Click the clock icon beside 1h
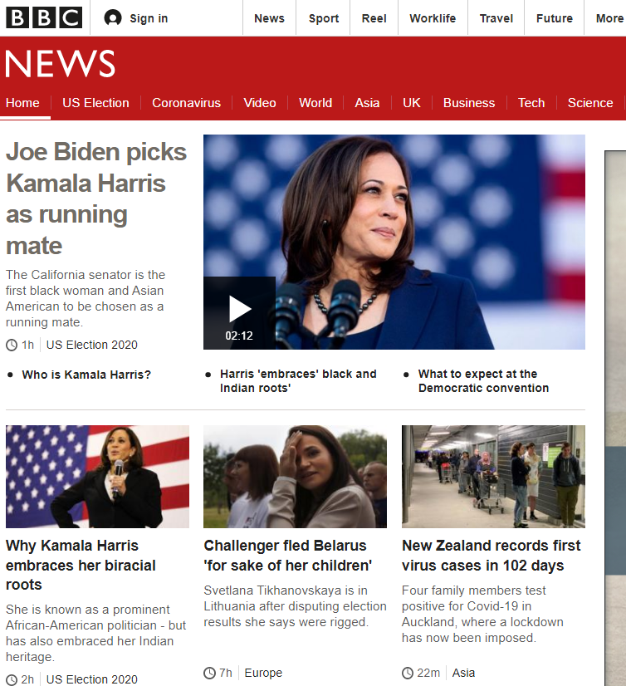Screen dimensions: 626x686 12,345
